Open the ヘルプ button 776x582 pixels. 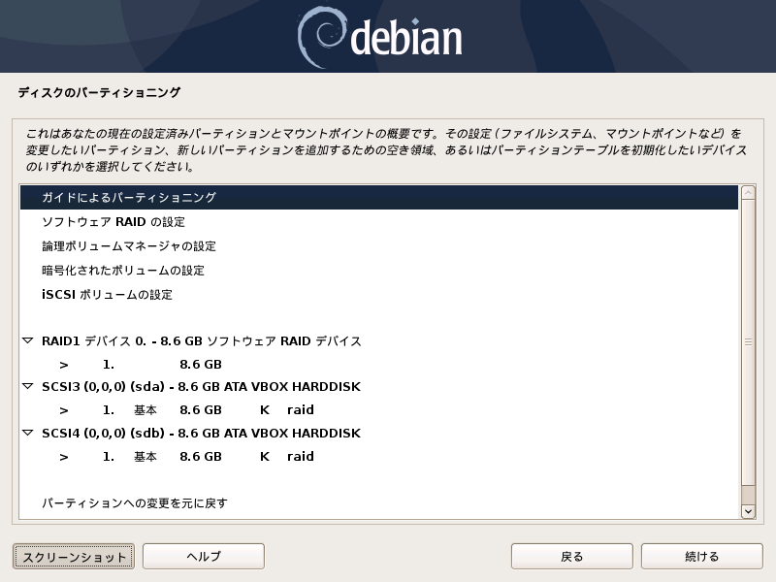click(204, 556)
